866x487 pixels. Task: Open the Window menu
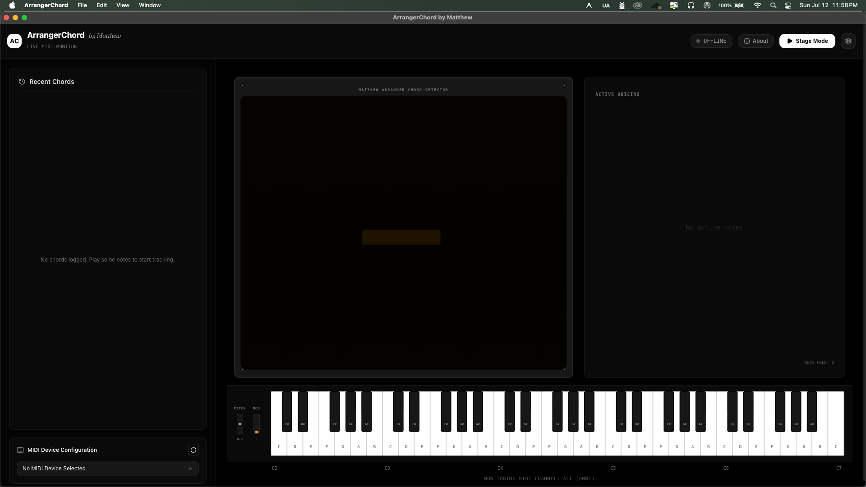pyautogui.click(x=150, y=5)
